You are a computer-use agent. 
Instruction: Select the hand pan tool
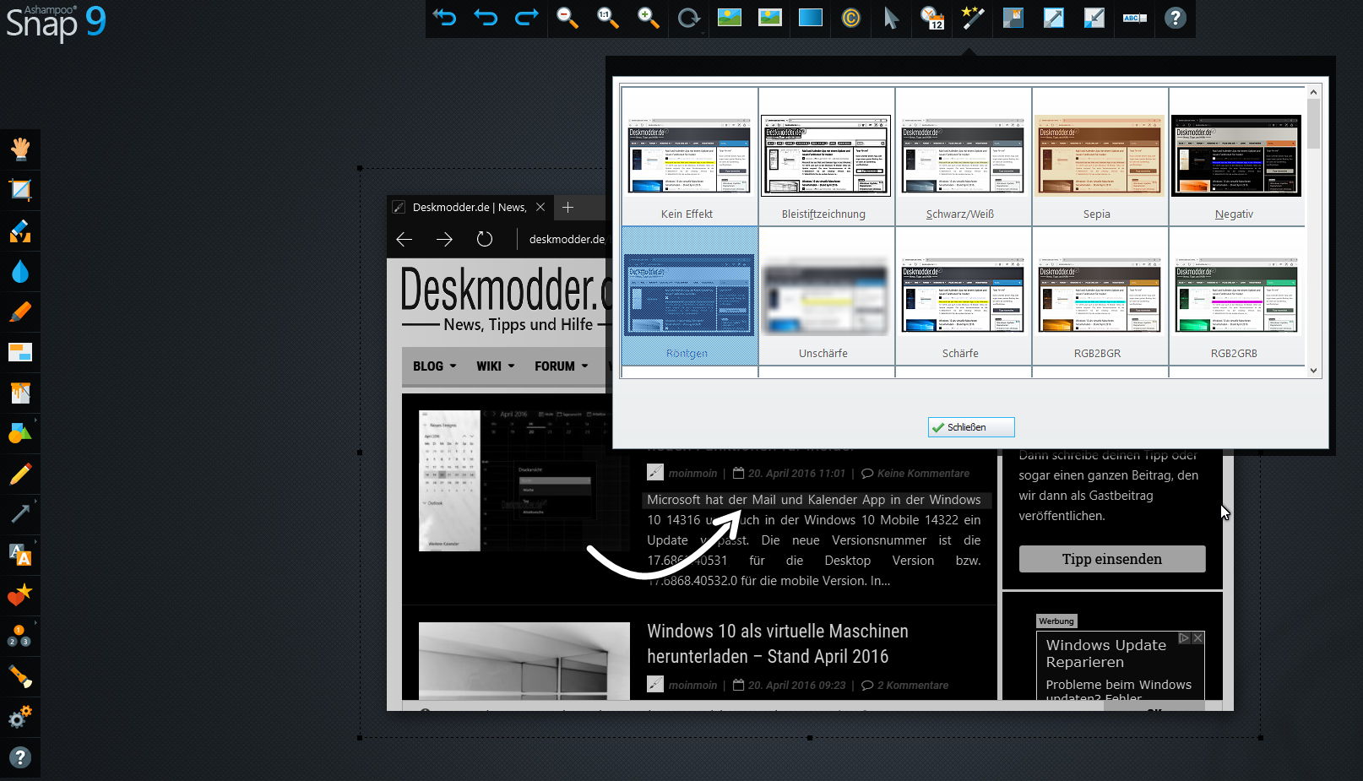pos(20,149)
